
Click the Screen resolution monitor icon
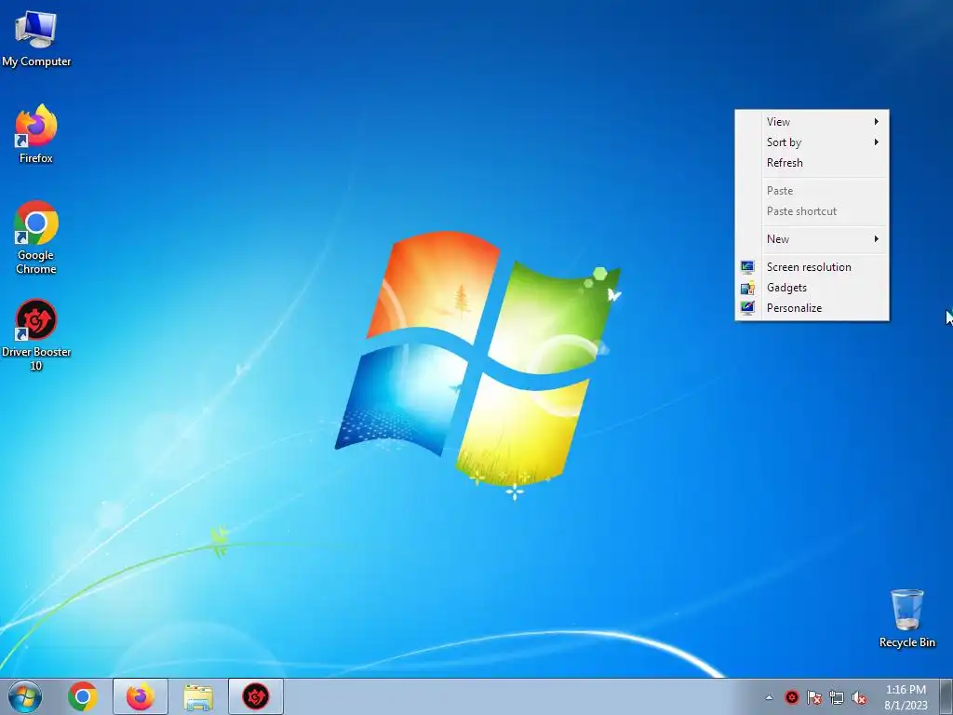click(x=747, y=267)
